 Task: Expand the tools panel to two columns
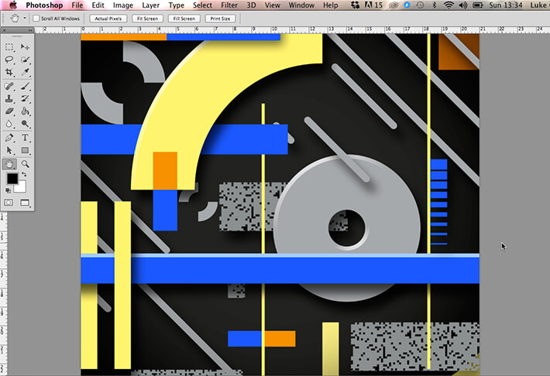point(30,30)
